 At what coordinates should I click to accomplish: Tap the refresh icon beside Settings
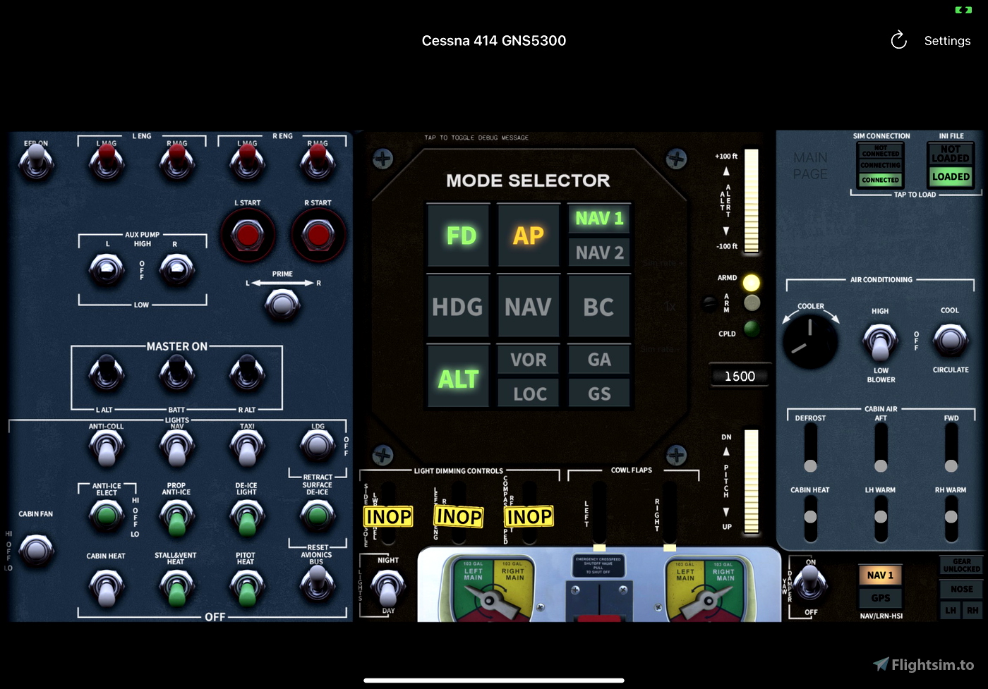click(898, 40)
